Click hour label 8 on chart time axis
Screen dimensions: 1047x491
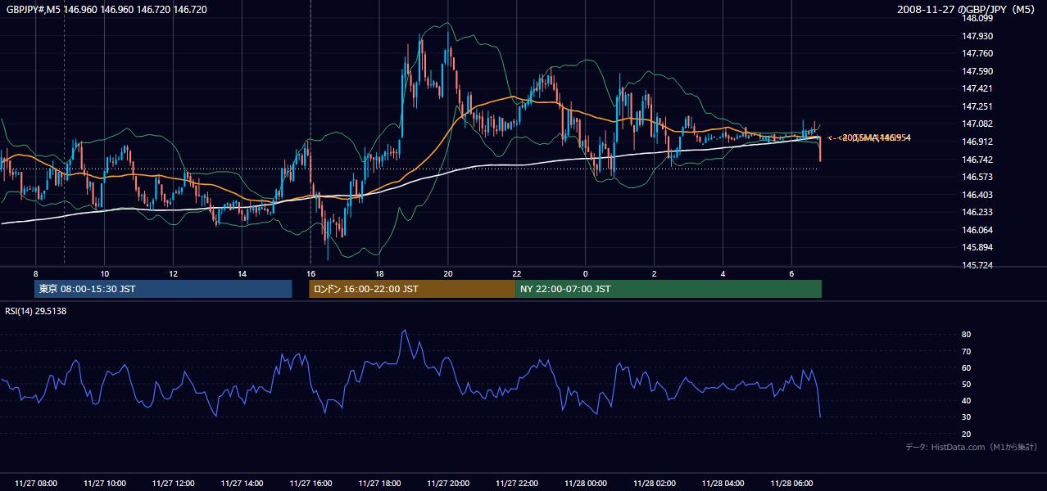tap(35, 273)
